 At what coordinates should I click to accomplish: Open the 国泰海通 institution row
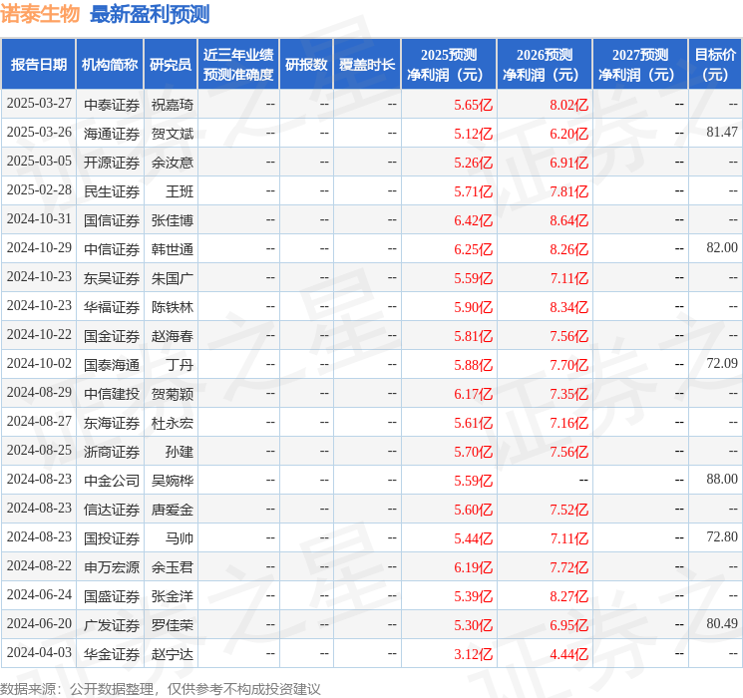tap(112, 364)
